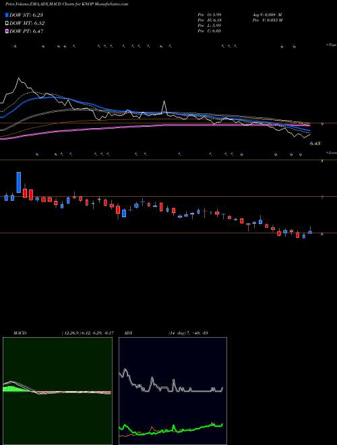
Task: Click the 'Pre C: 6.03' close value
Action: pos(210,30)
